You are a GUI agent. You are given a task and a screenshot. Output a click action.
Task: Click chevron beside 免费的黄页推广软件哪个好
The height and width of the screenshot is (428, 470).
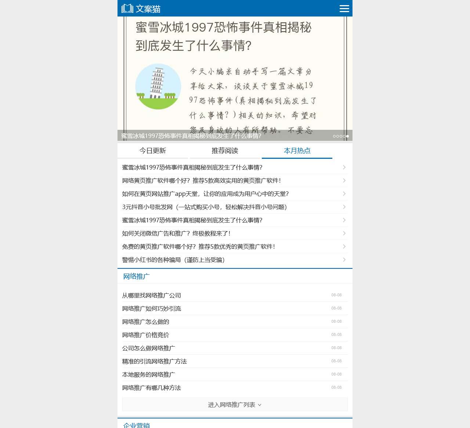[x=344, y=246]
